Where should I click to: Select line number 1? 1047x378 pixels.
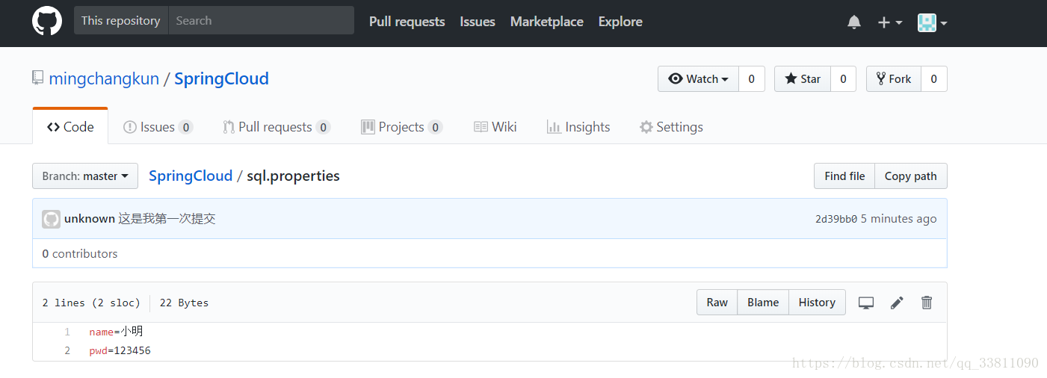tap(67, 332)
